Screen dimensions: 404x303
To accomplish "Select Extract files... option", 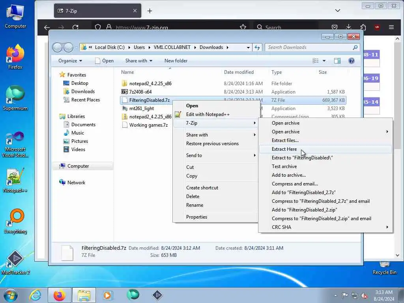I will pyautogui.click(x=325, y=140).
